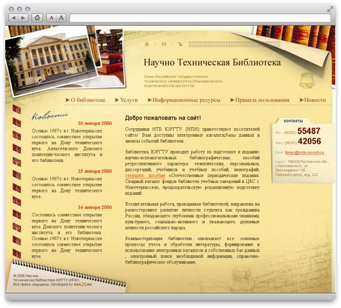
Task: Click the arrow bullet before 'О библиотеке'
Action: pyautogui.click(x=68, y=100)
